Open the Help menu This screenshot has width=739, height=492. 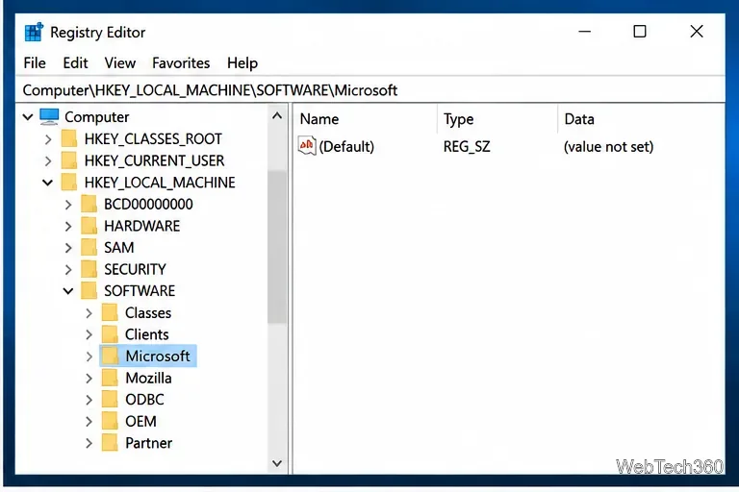click(242, 63)
